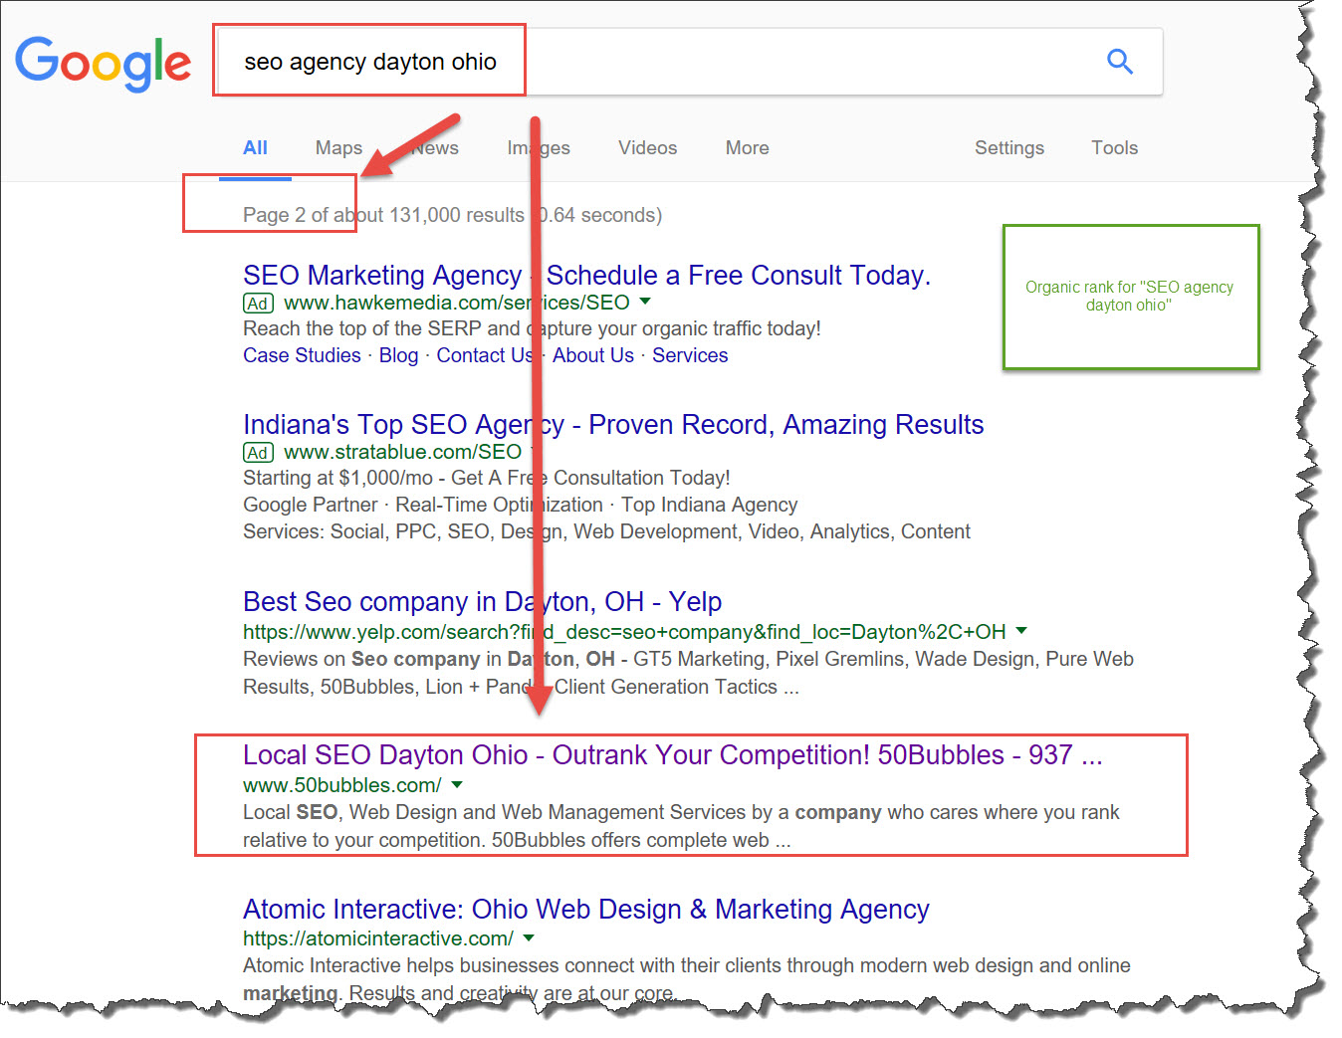
Task: Expand dropdown arrow beside hawkemedia.com URL
Action: (x=645, y=301)
